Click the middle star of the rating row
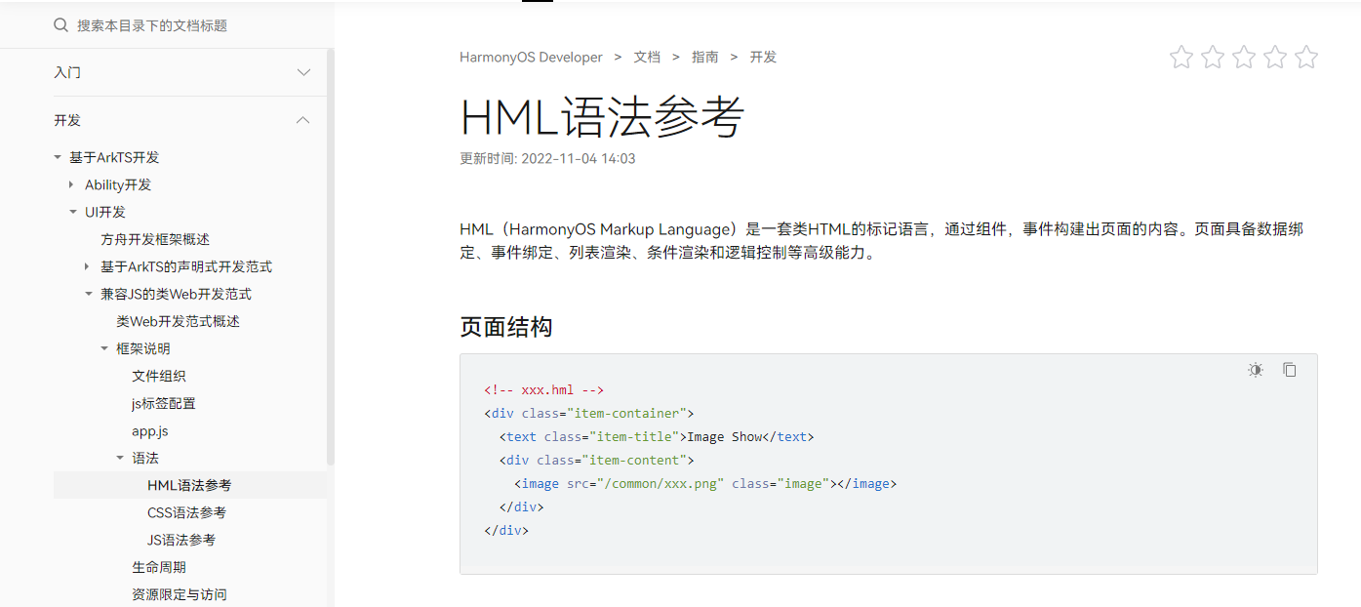The width and height of the screenshot is (1361, 607). click(1243, 57)
